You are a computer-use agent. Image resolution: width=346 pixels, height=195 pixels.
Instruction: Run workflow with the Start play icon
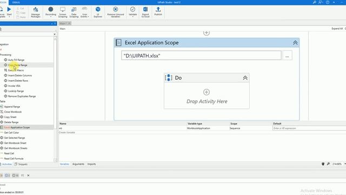pos(9,10)
